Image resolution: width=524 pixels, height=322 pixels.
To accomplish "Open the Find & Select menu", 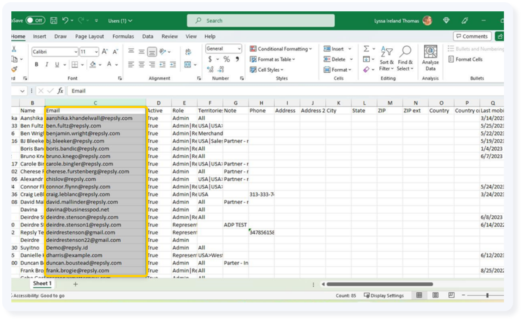I will [405, 59].
